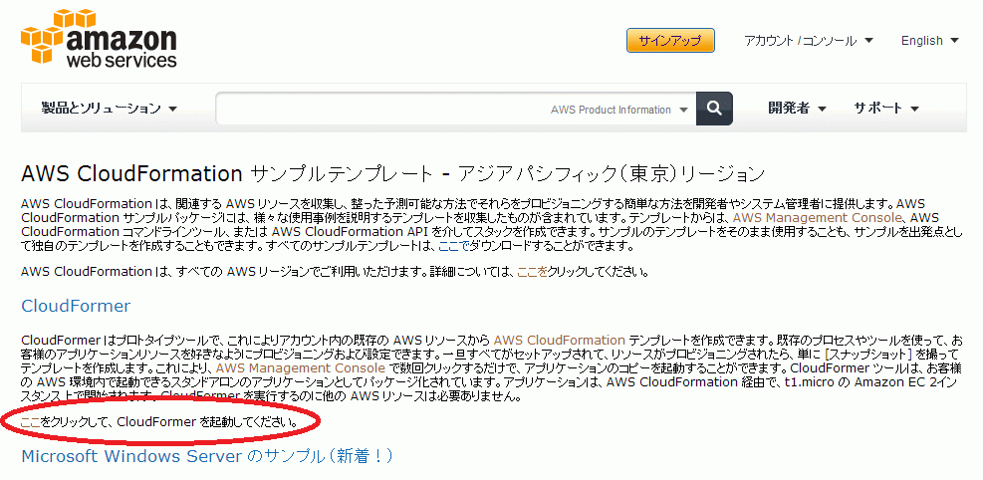Expand the サポート menu
The image size is (983, 480).
click(x=885, y=109)
